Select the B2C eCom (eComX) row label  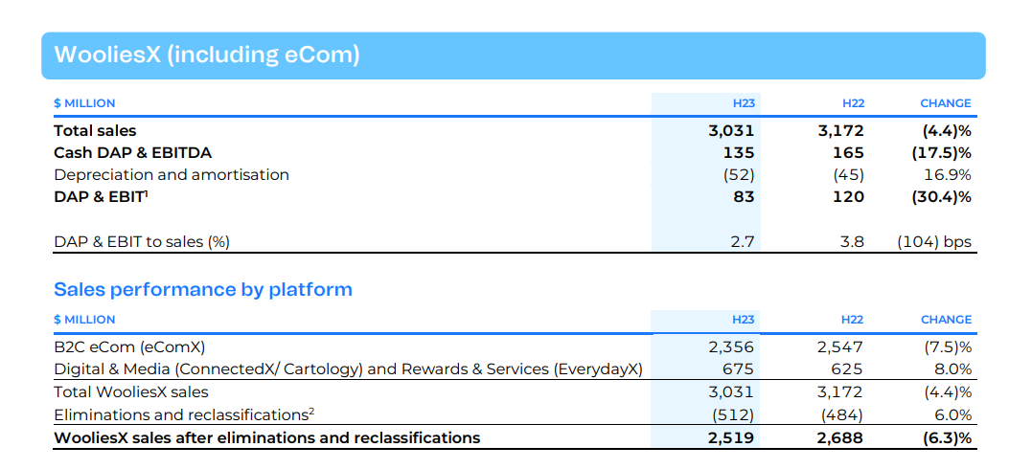point(129,346)
